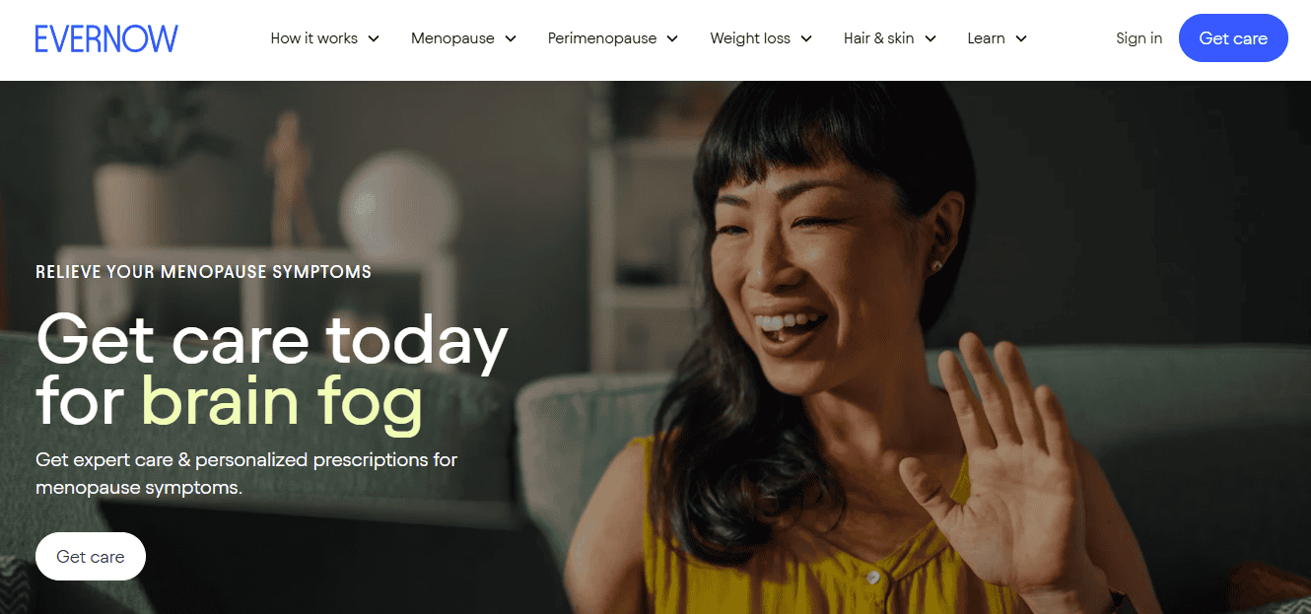This screenshot has width=1311, height=614.
Task: Open the Learn menu
Action: tap(986, 38)
